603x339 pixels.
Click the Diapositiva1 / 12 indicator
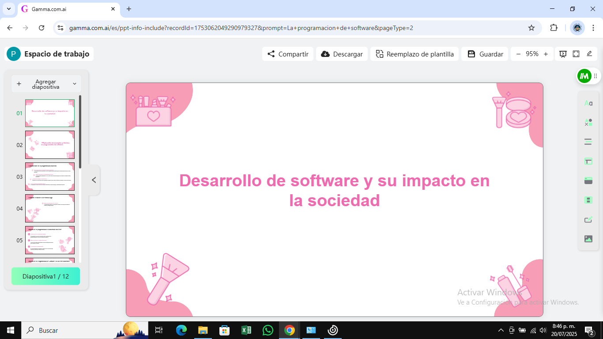(45, 276)
